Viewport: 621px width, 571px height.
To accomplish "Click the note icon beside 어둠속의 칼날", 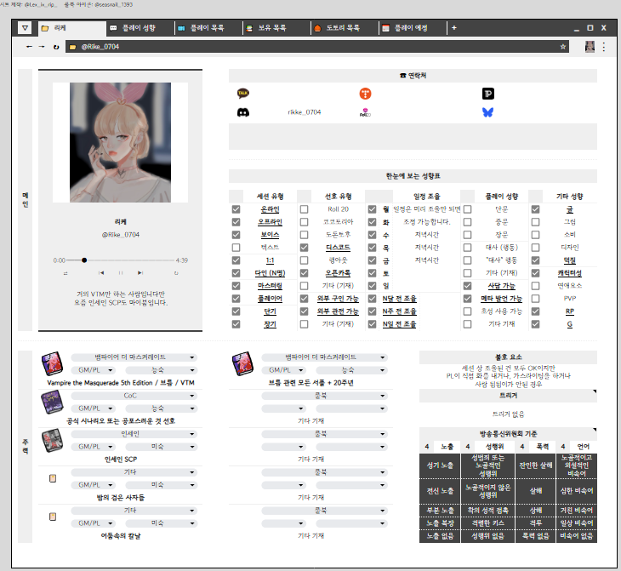I will tap(53, 517).
